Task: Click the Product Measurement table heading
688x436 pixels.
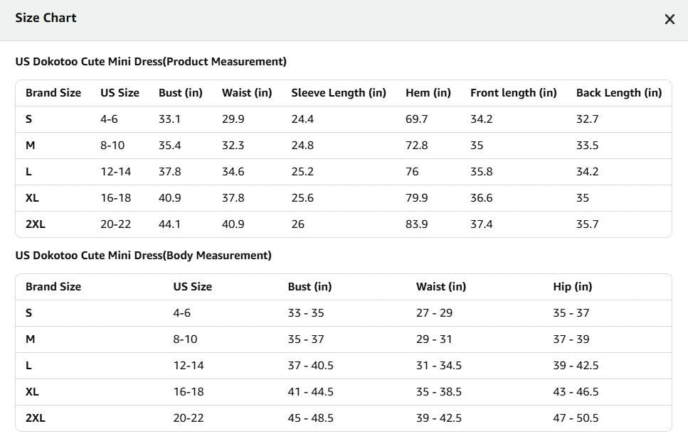Action: coord(151,62)
